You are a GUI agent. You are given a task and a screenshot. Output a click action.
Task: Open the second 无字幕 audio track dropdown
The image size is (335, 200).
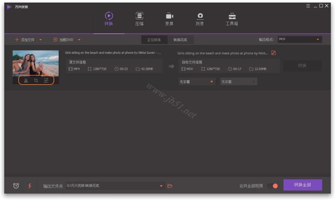pos(239,82)
